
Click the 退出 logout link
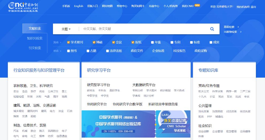point(253,7)
